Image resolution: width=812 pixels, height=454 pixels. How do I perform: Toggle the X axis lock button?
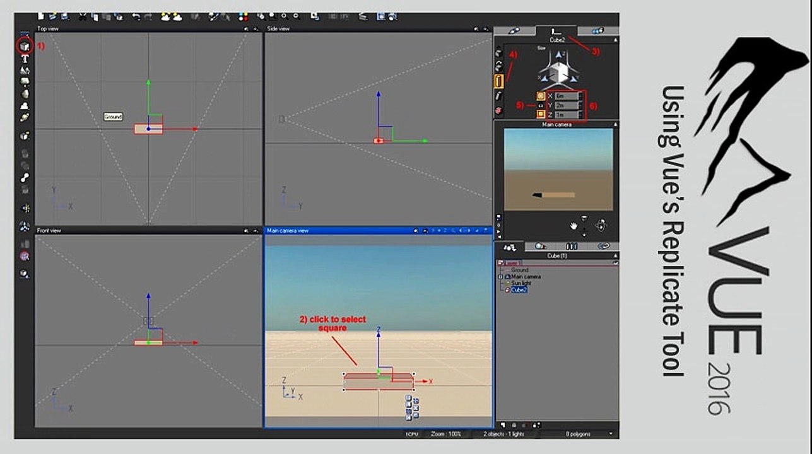(541, 96)
